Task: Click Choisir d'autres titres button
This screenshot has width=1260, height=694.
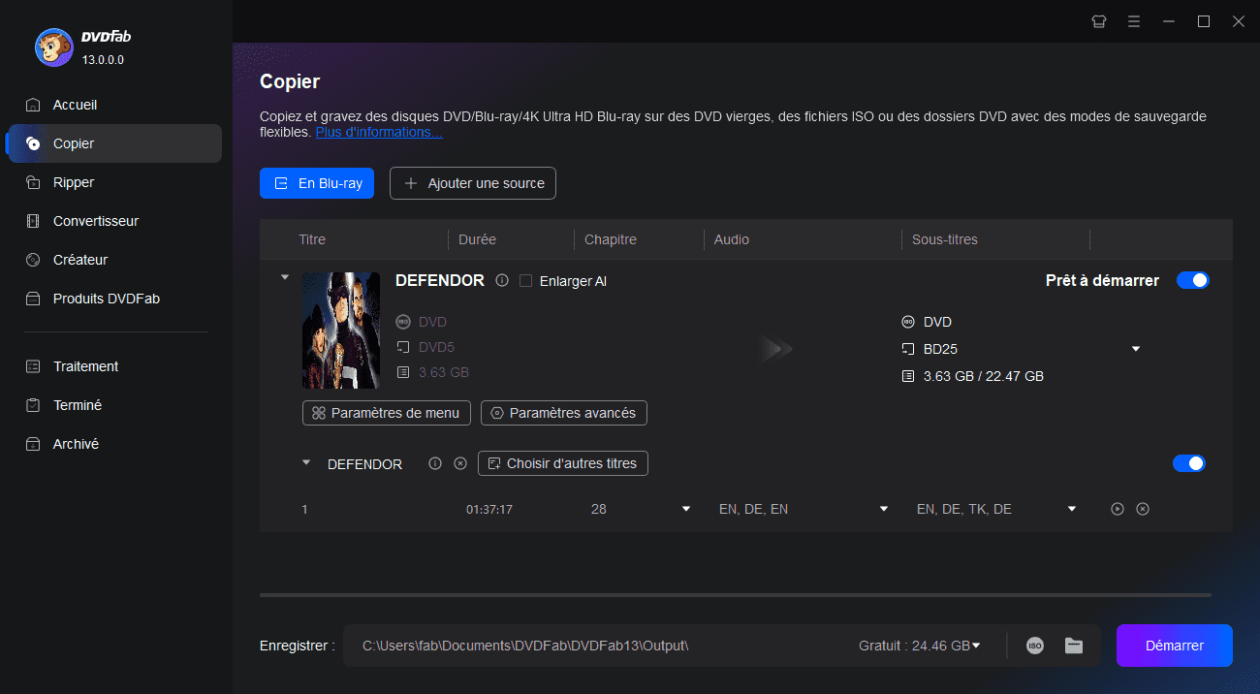Action: [x=563, y=463]
